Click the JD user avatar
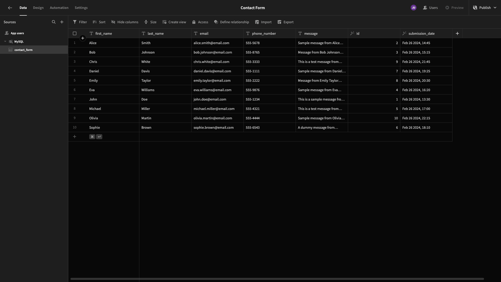The height and width of the screenshot is (282, 501). (x=413, y=8)
